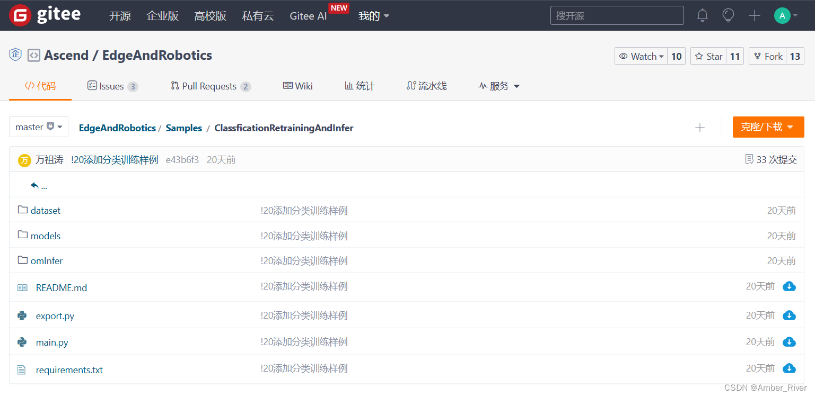Image resolution: width=815 pixels, height=397 pixels.
Task: Click the star count 11
Action: [735, 56]
